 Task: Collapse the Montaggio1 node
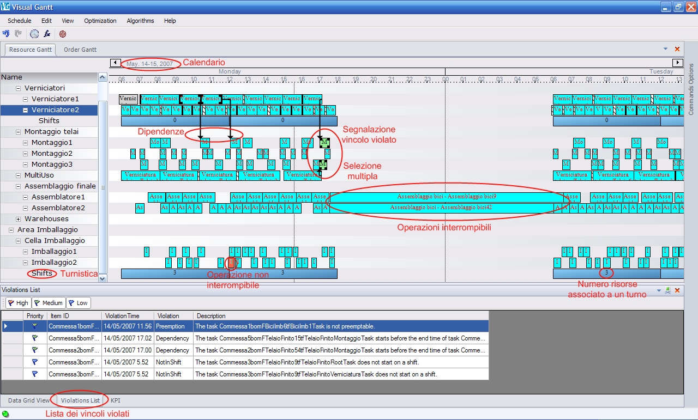(x=26, y=143)
